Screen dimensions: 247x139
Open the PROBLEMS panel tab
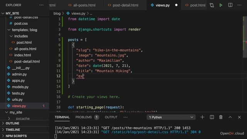83,117
